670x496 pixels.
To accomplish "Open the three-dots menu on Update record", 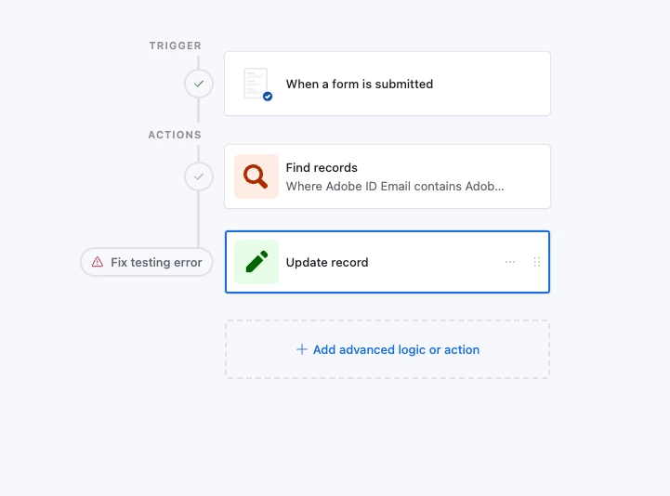I will point(510,262).
